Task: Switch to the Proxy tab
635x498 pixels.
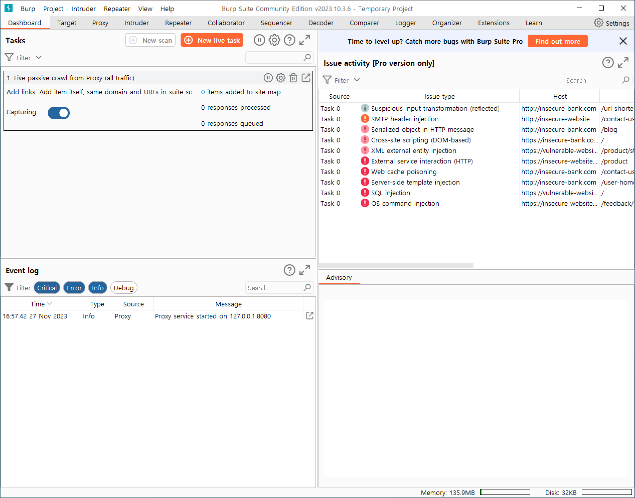Action: [x=100, y=23]
